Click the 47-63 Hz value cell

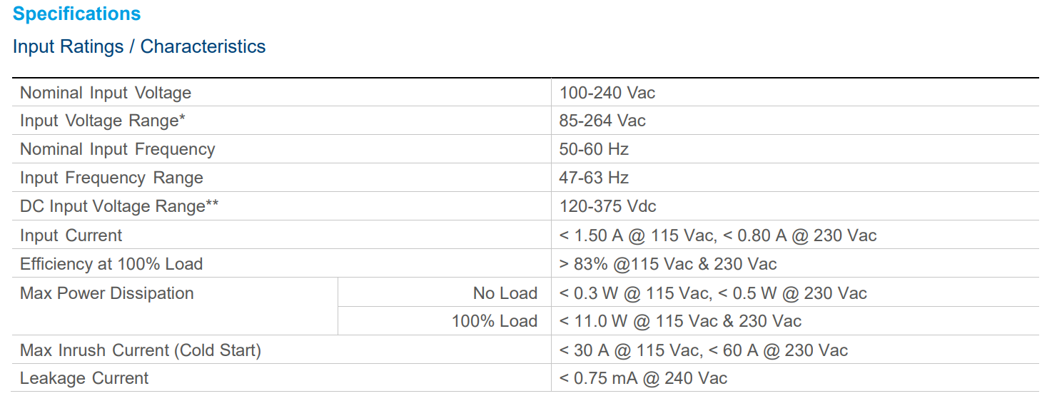click(594, 178)
